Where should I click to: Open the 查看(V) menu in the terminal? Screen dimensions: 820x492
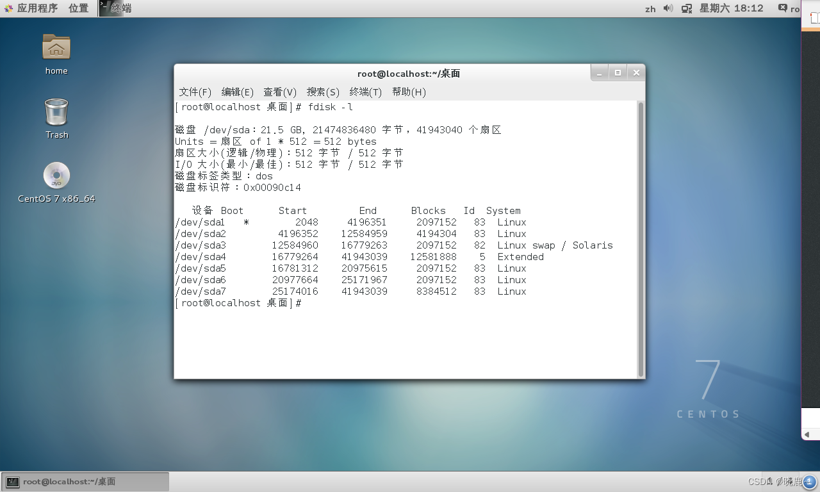click(280, 92)
